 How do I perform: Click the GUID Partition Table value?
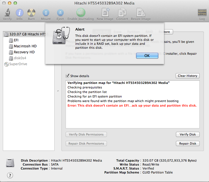pos(158,173)
